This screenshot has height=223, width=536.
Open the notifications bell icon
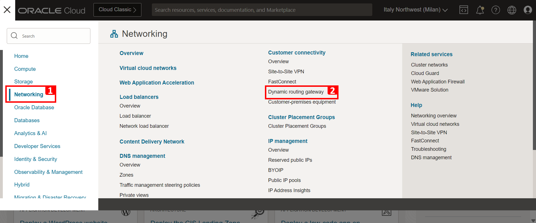[x=480, y=10]
